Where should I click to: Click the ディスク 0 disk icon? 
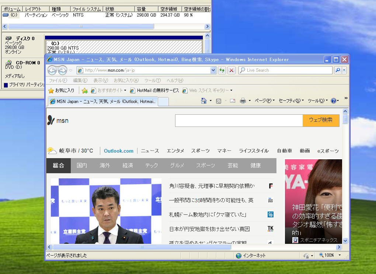[x=8, y=39]
